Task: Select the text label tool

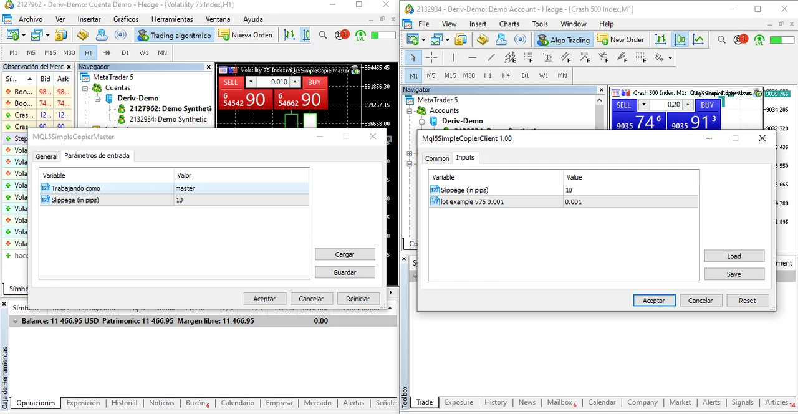Action: coord(547,57)
